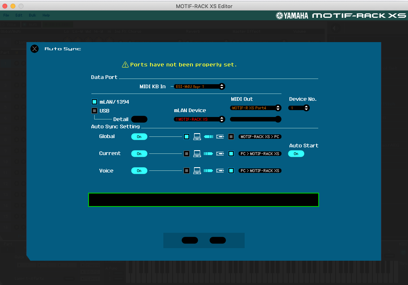Click the computer icon in the Current row
Screen dimensions: 408x285
(x=197, y=154)
